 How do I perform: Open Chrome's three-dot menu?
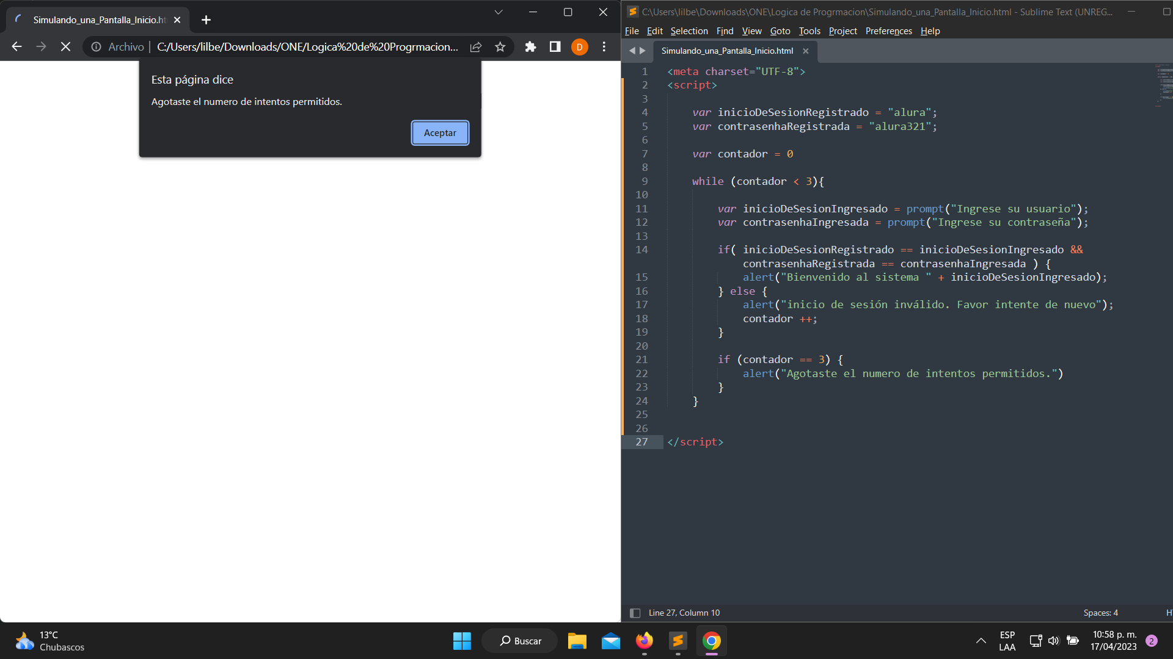[604, 47]
